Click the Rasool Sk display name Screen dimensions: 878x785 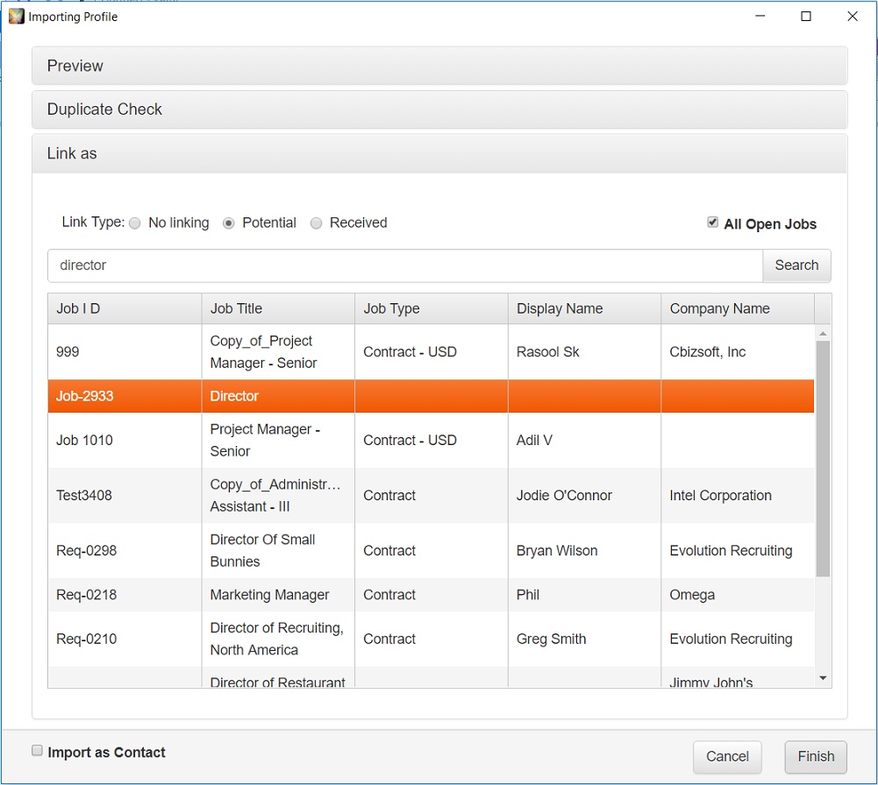(547, 352)
